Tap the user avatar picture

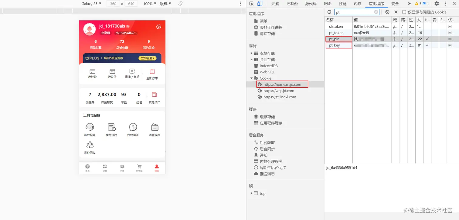click(90, 29)
